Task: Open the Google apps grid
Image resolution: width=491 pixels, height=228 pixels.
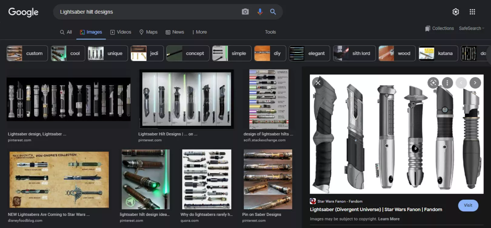Action: 472,12
